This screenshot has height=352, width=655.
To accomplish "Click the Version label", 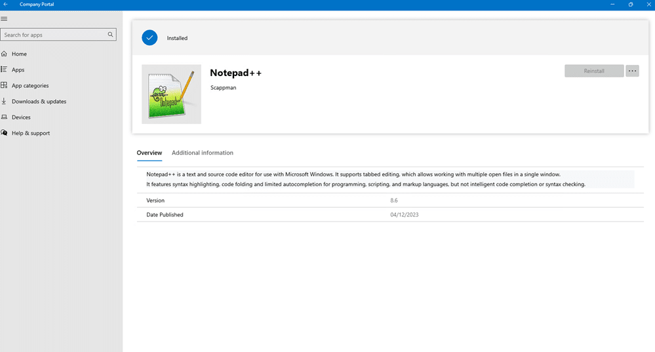I will pyautogui.click(x=155, y=201).
